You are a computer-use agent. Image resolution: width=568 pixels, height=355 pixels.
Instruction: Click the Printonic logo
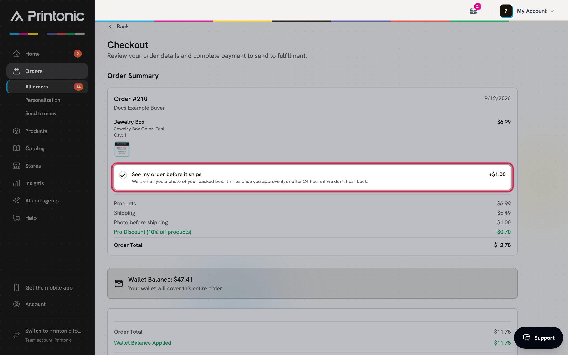point(47,16)
